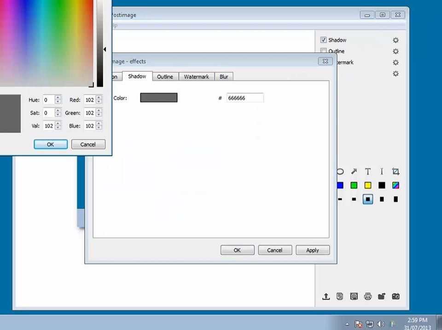The image size is (442, 330).
Task: Decrease Sat with the down spinner
Action: tap(58, 115)
